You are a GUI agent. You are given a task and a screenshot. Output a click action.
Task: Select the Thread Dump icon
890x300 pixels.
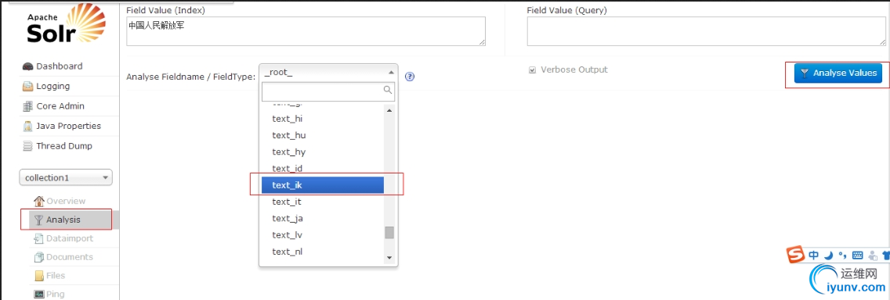[x=28, y=146]
